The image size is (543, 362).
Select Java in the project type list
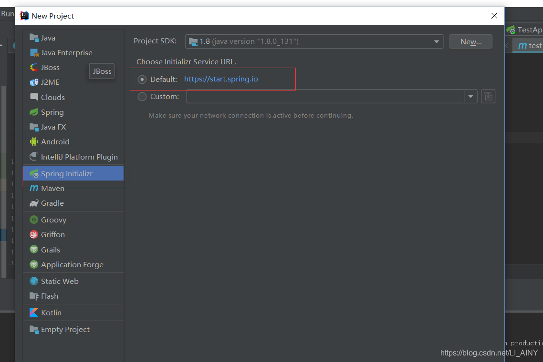pos(73,38)
